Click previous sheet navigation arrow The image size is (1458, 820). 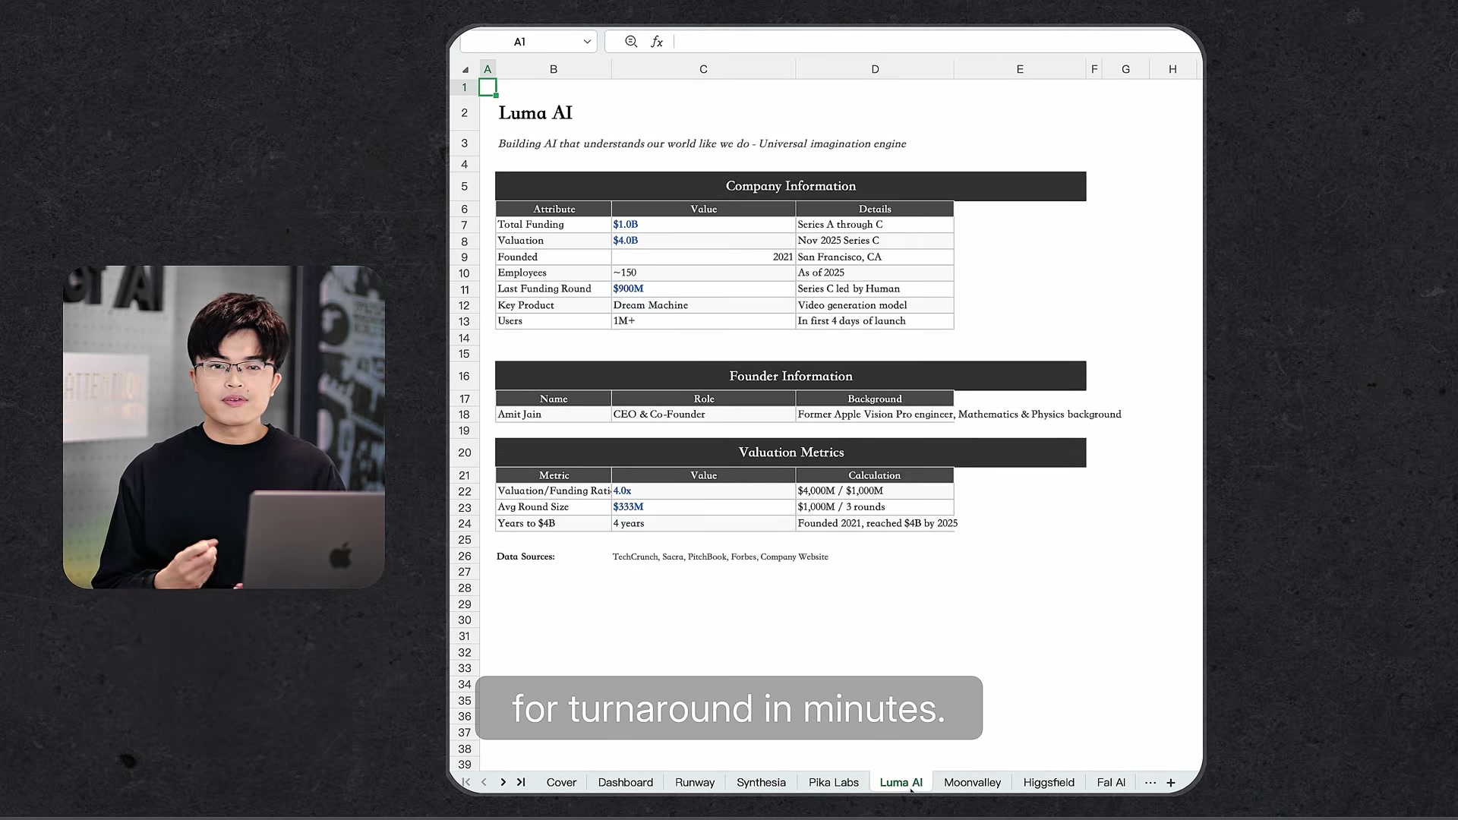(x=484, y=782)
